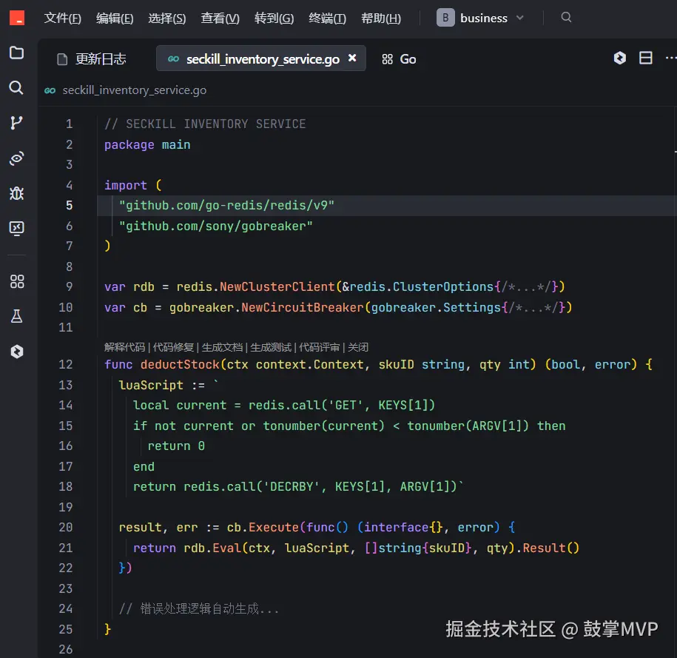Click the AI assistant icon in editor toolbar
Screen dimensions: 677x658
(619, 58)
